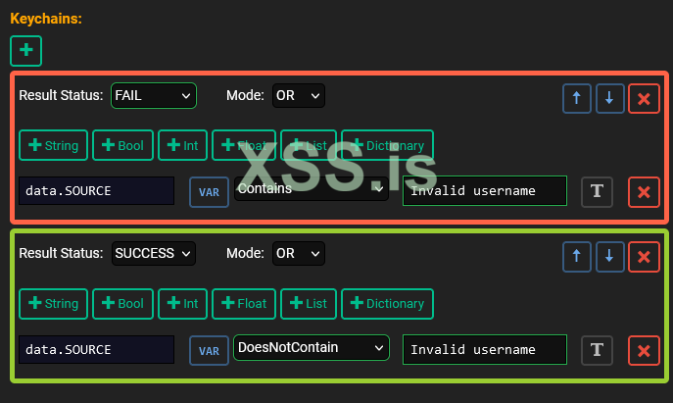The height and width of the screenshot is (403, 673).
Task: Delete the SUCCESS keychain
Action: 644,257
